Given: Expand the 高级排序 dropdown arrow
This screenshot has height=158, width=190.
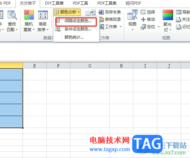Looking at the screenshot, I should coord(48,29).
